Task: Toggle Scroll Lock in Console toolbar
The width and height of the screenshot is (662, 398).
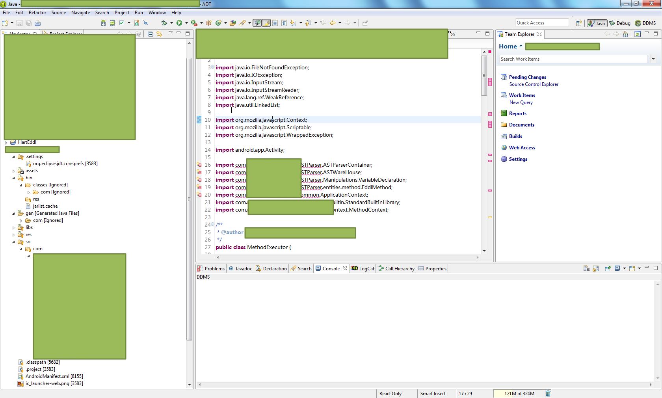Action: [595, 268]
